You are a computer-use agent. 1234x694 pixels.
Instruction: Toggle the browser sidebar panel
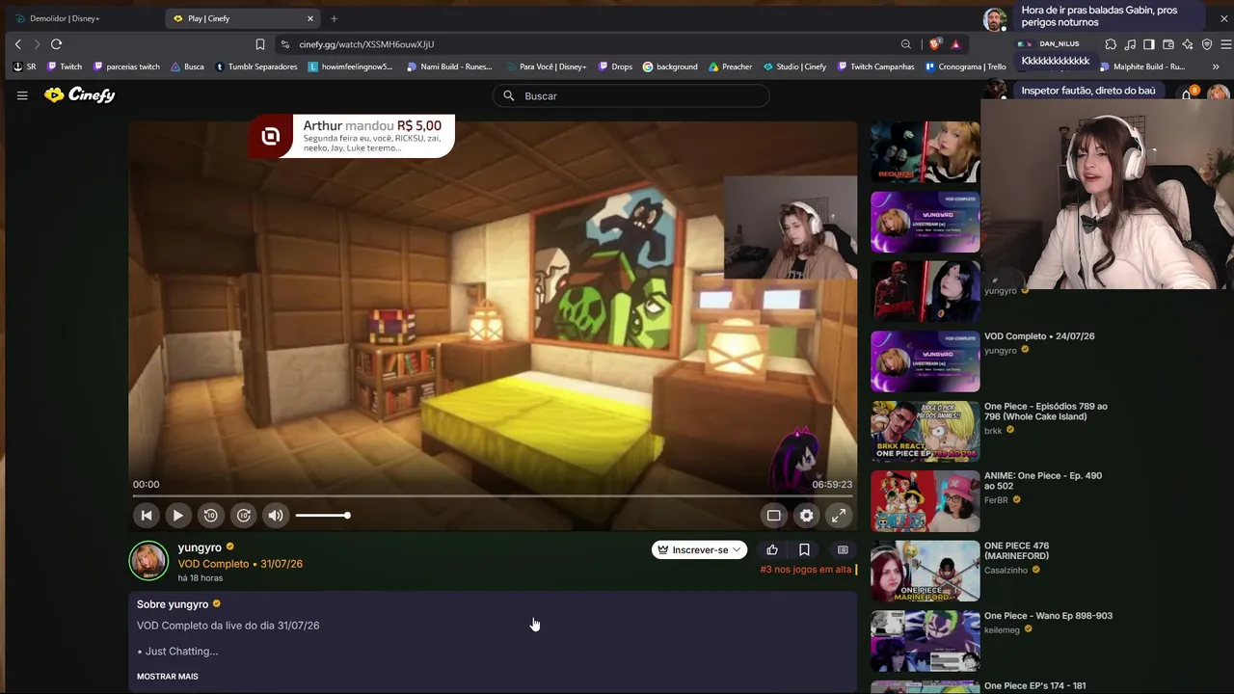(x=1149, y=44)
